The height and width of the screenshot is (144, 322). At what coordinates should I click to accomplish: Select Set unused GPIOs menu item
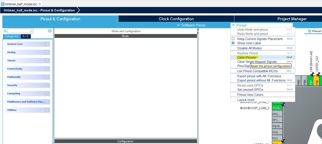tap(263, 90)
